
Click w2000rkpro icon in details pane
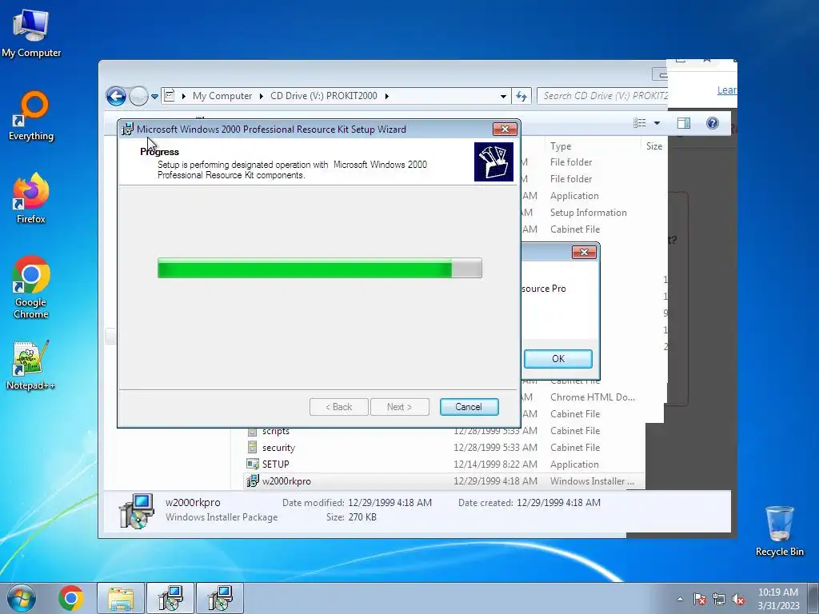pyautogui.click(x=136, y=511)
